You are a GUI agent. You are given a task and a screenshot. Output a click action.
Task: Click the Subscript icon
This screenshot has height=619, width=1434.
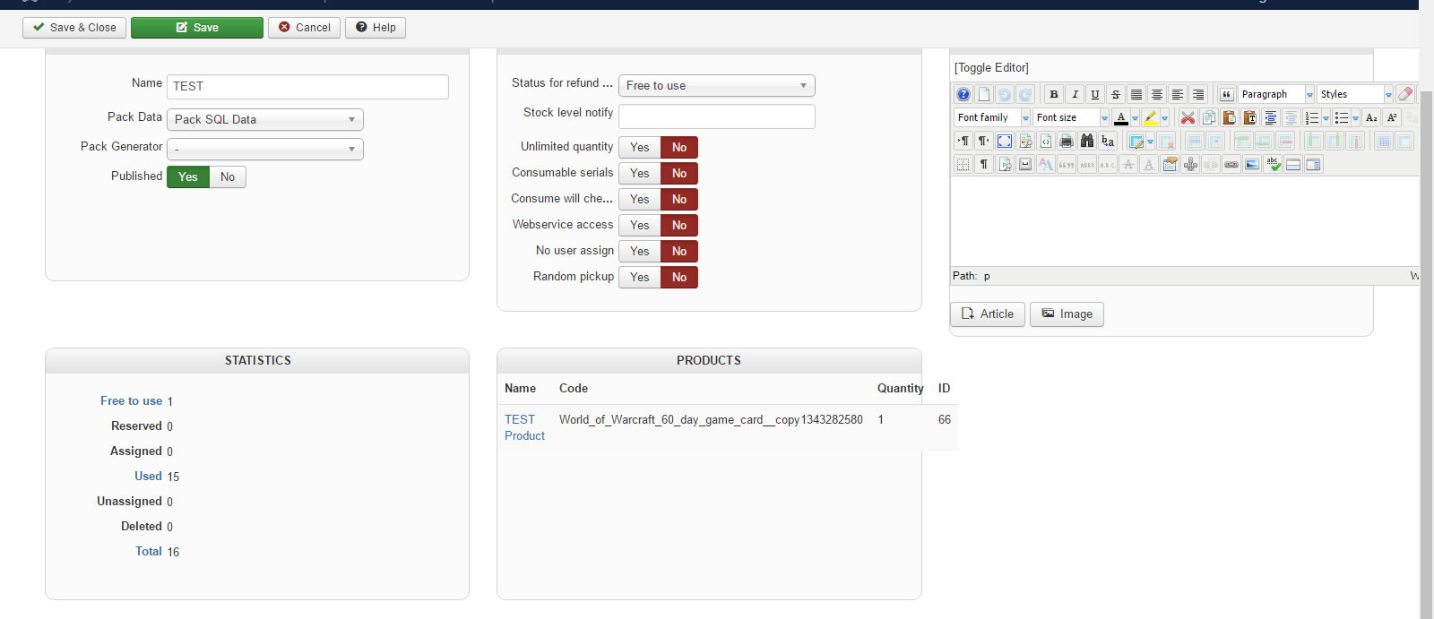tap(1371, 117)
